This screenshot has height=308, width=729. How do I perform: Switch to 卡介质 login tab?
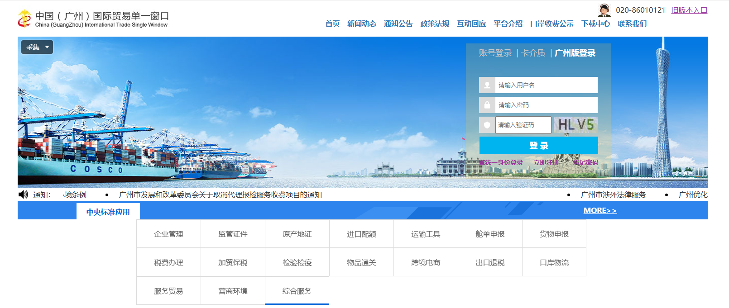tap(533, 53)
